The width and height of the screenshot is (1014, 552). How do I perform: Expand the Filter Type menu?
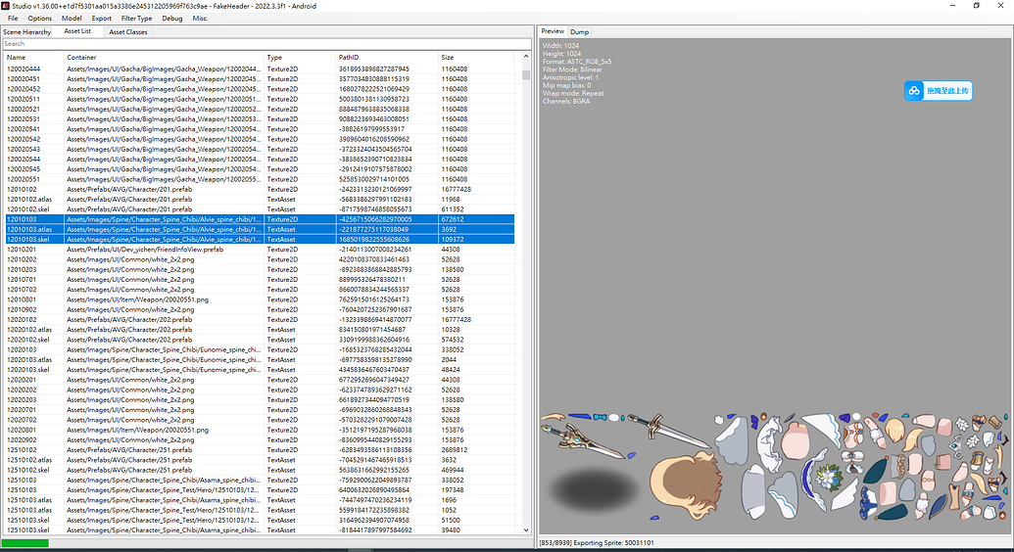tap(137, 19)
